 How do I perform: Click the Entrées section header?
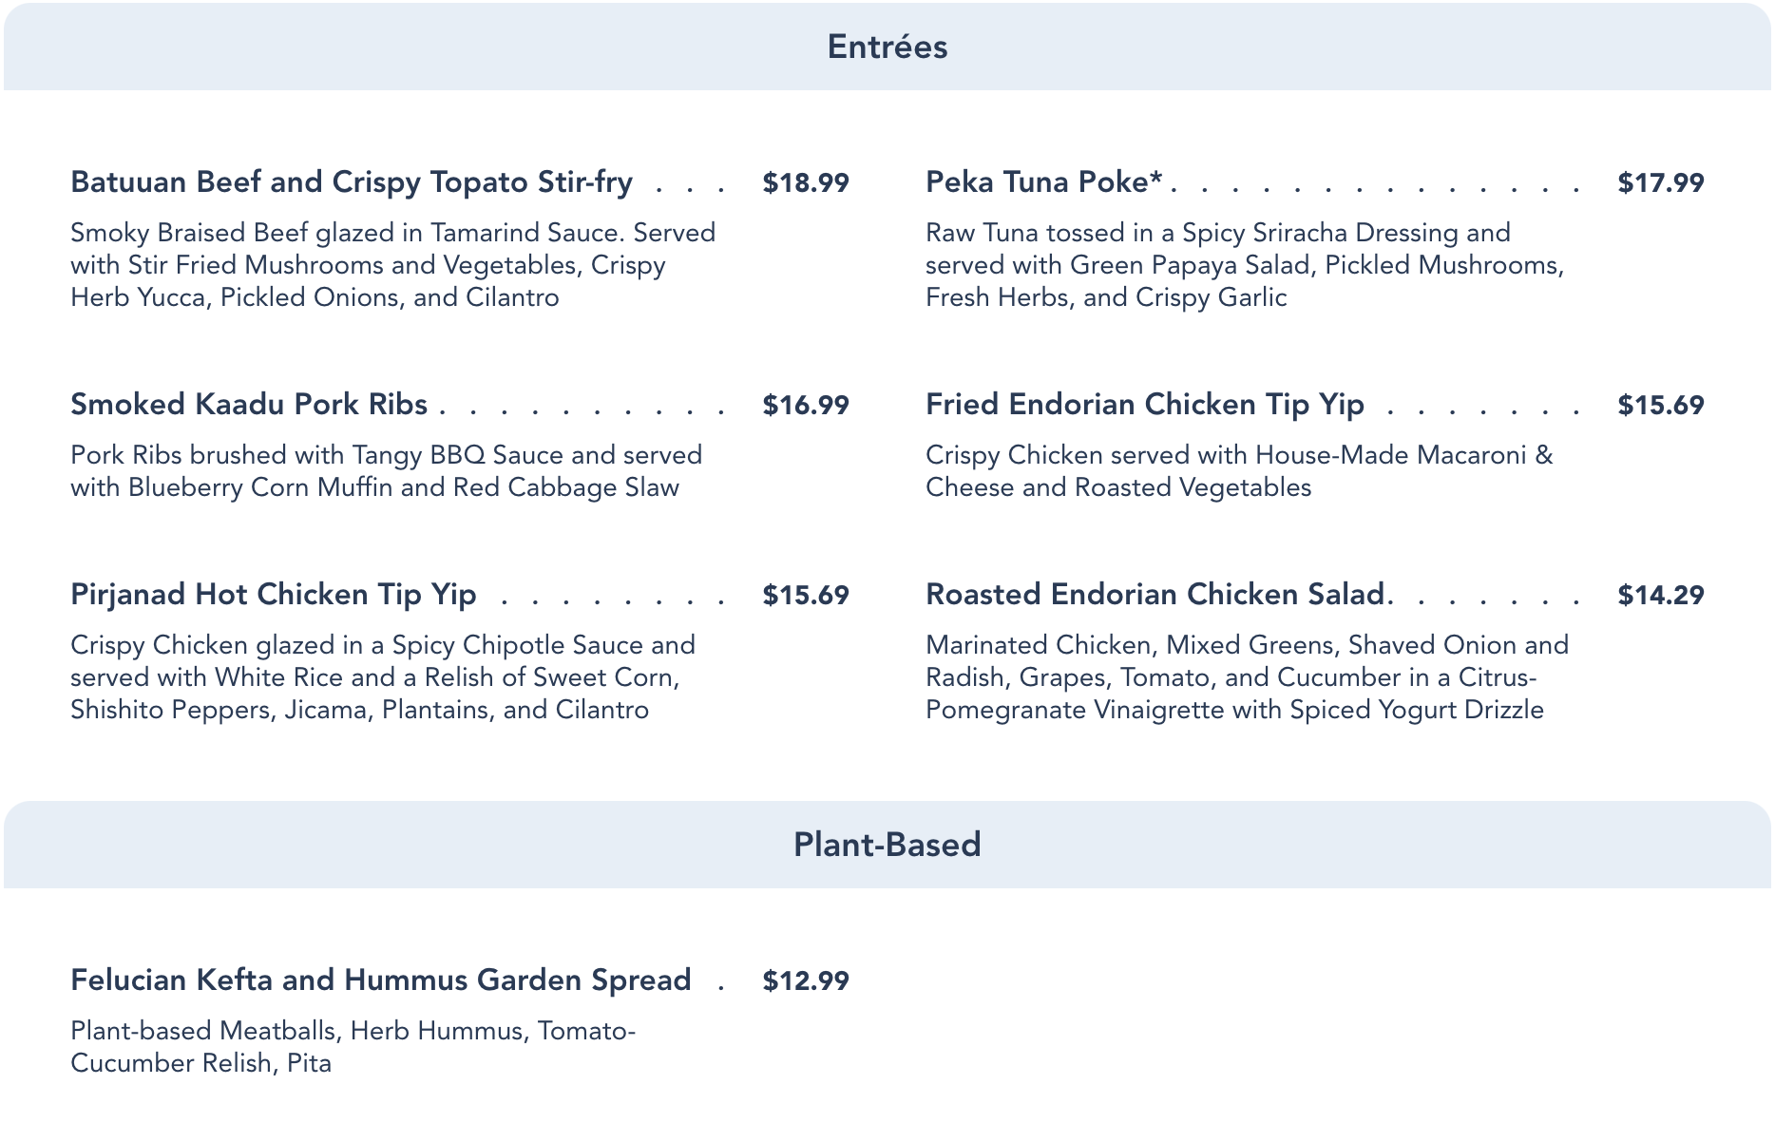887,48
